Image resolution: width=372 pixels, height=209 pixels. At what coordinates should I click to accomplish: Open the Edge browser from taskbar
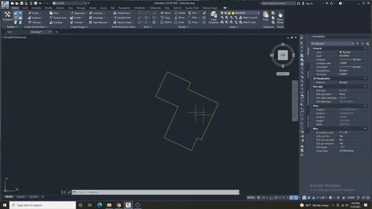click(x=99, y=205)
